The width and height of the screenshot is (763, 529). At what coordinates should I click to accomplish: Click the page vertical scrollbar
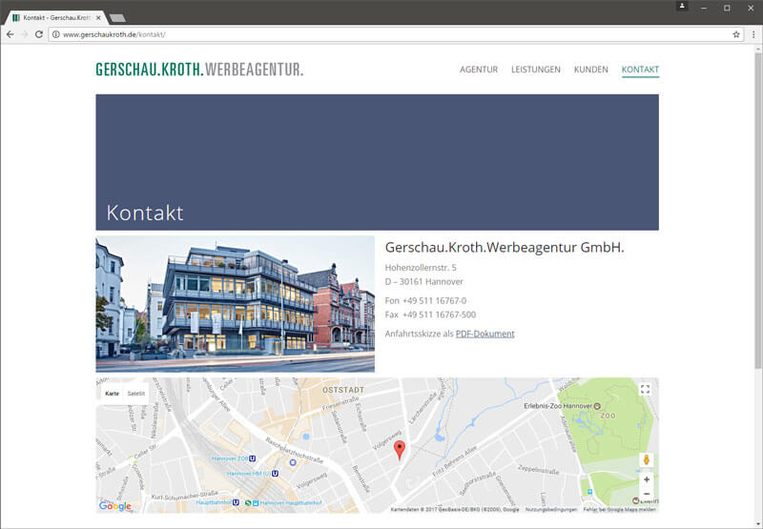tap(758, 209)
